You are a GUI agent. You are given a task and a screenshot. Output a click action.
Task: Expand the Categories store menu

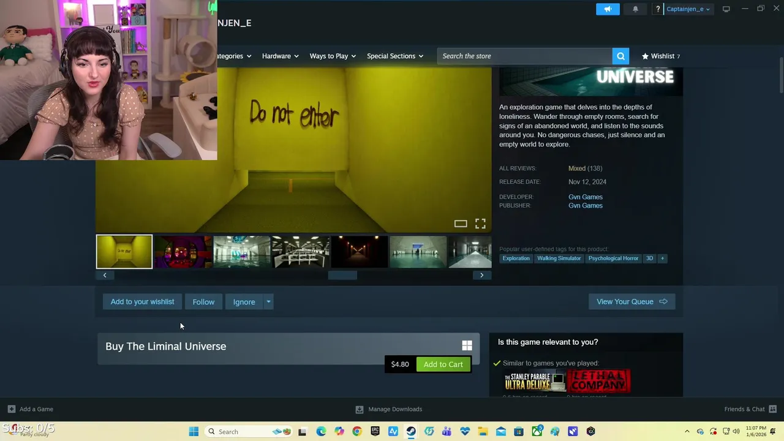(233, 56)
